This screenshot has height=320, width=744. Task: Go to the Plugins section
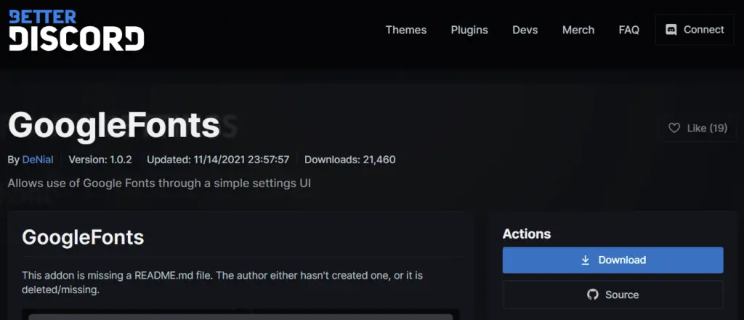click(469, 30)
